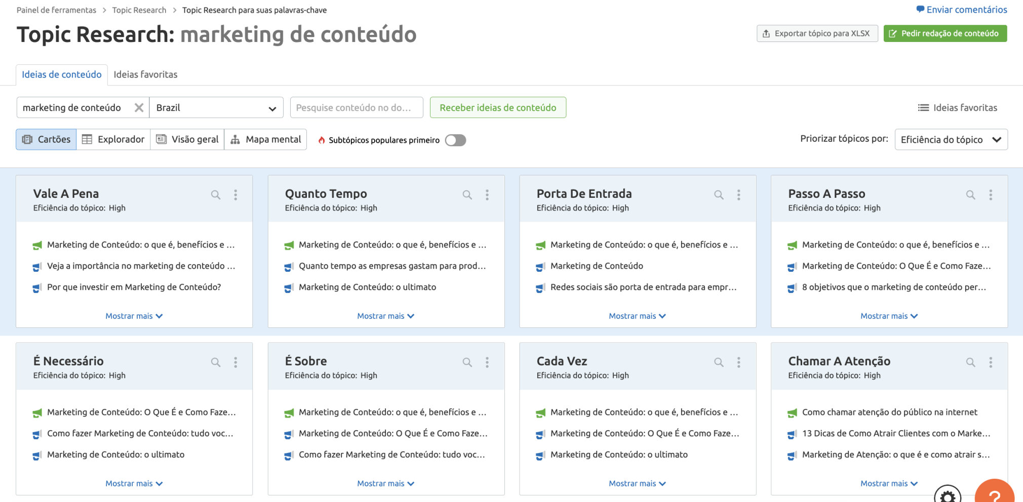Expand Mostrar mais in Quanto Tempo card
The image size is (1023, 502).
[386, 316]
